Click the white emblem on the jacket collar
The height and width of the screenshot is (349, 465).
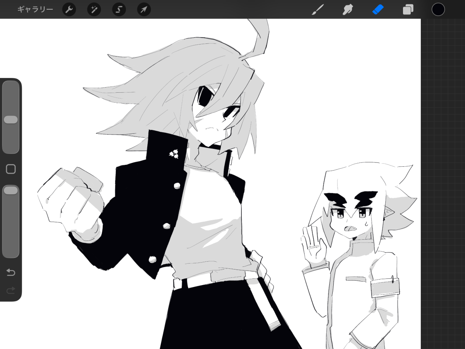[174, 154]
